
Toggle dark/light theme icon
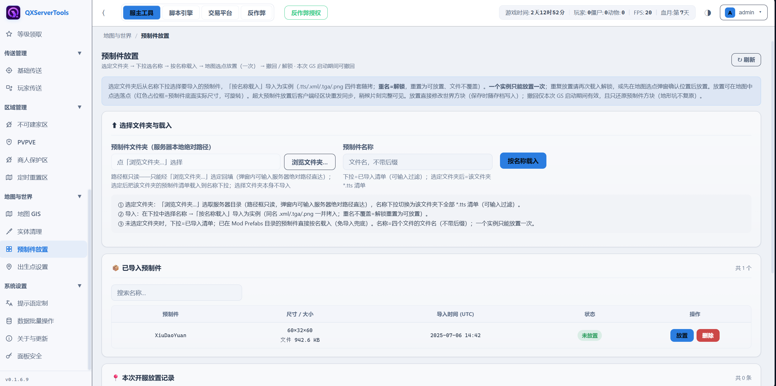(x=708, y=13)
